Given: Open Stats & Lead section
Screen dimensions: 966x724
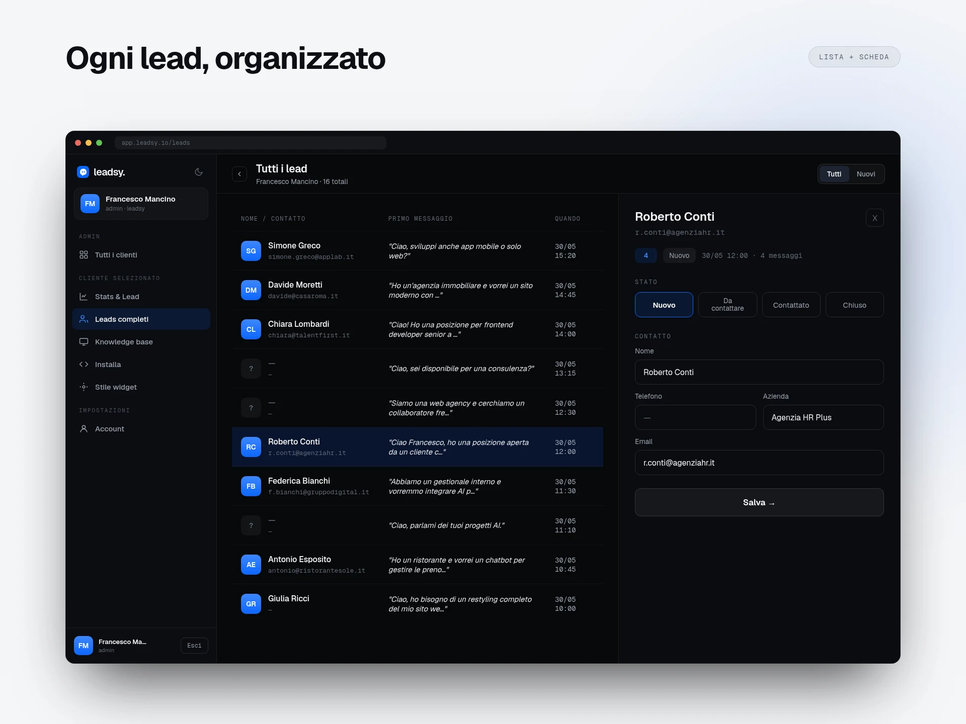Looking at the screenshot, I should point(141,297).
